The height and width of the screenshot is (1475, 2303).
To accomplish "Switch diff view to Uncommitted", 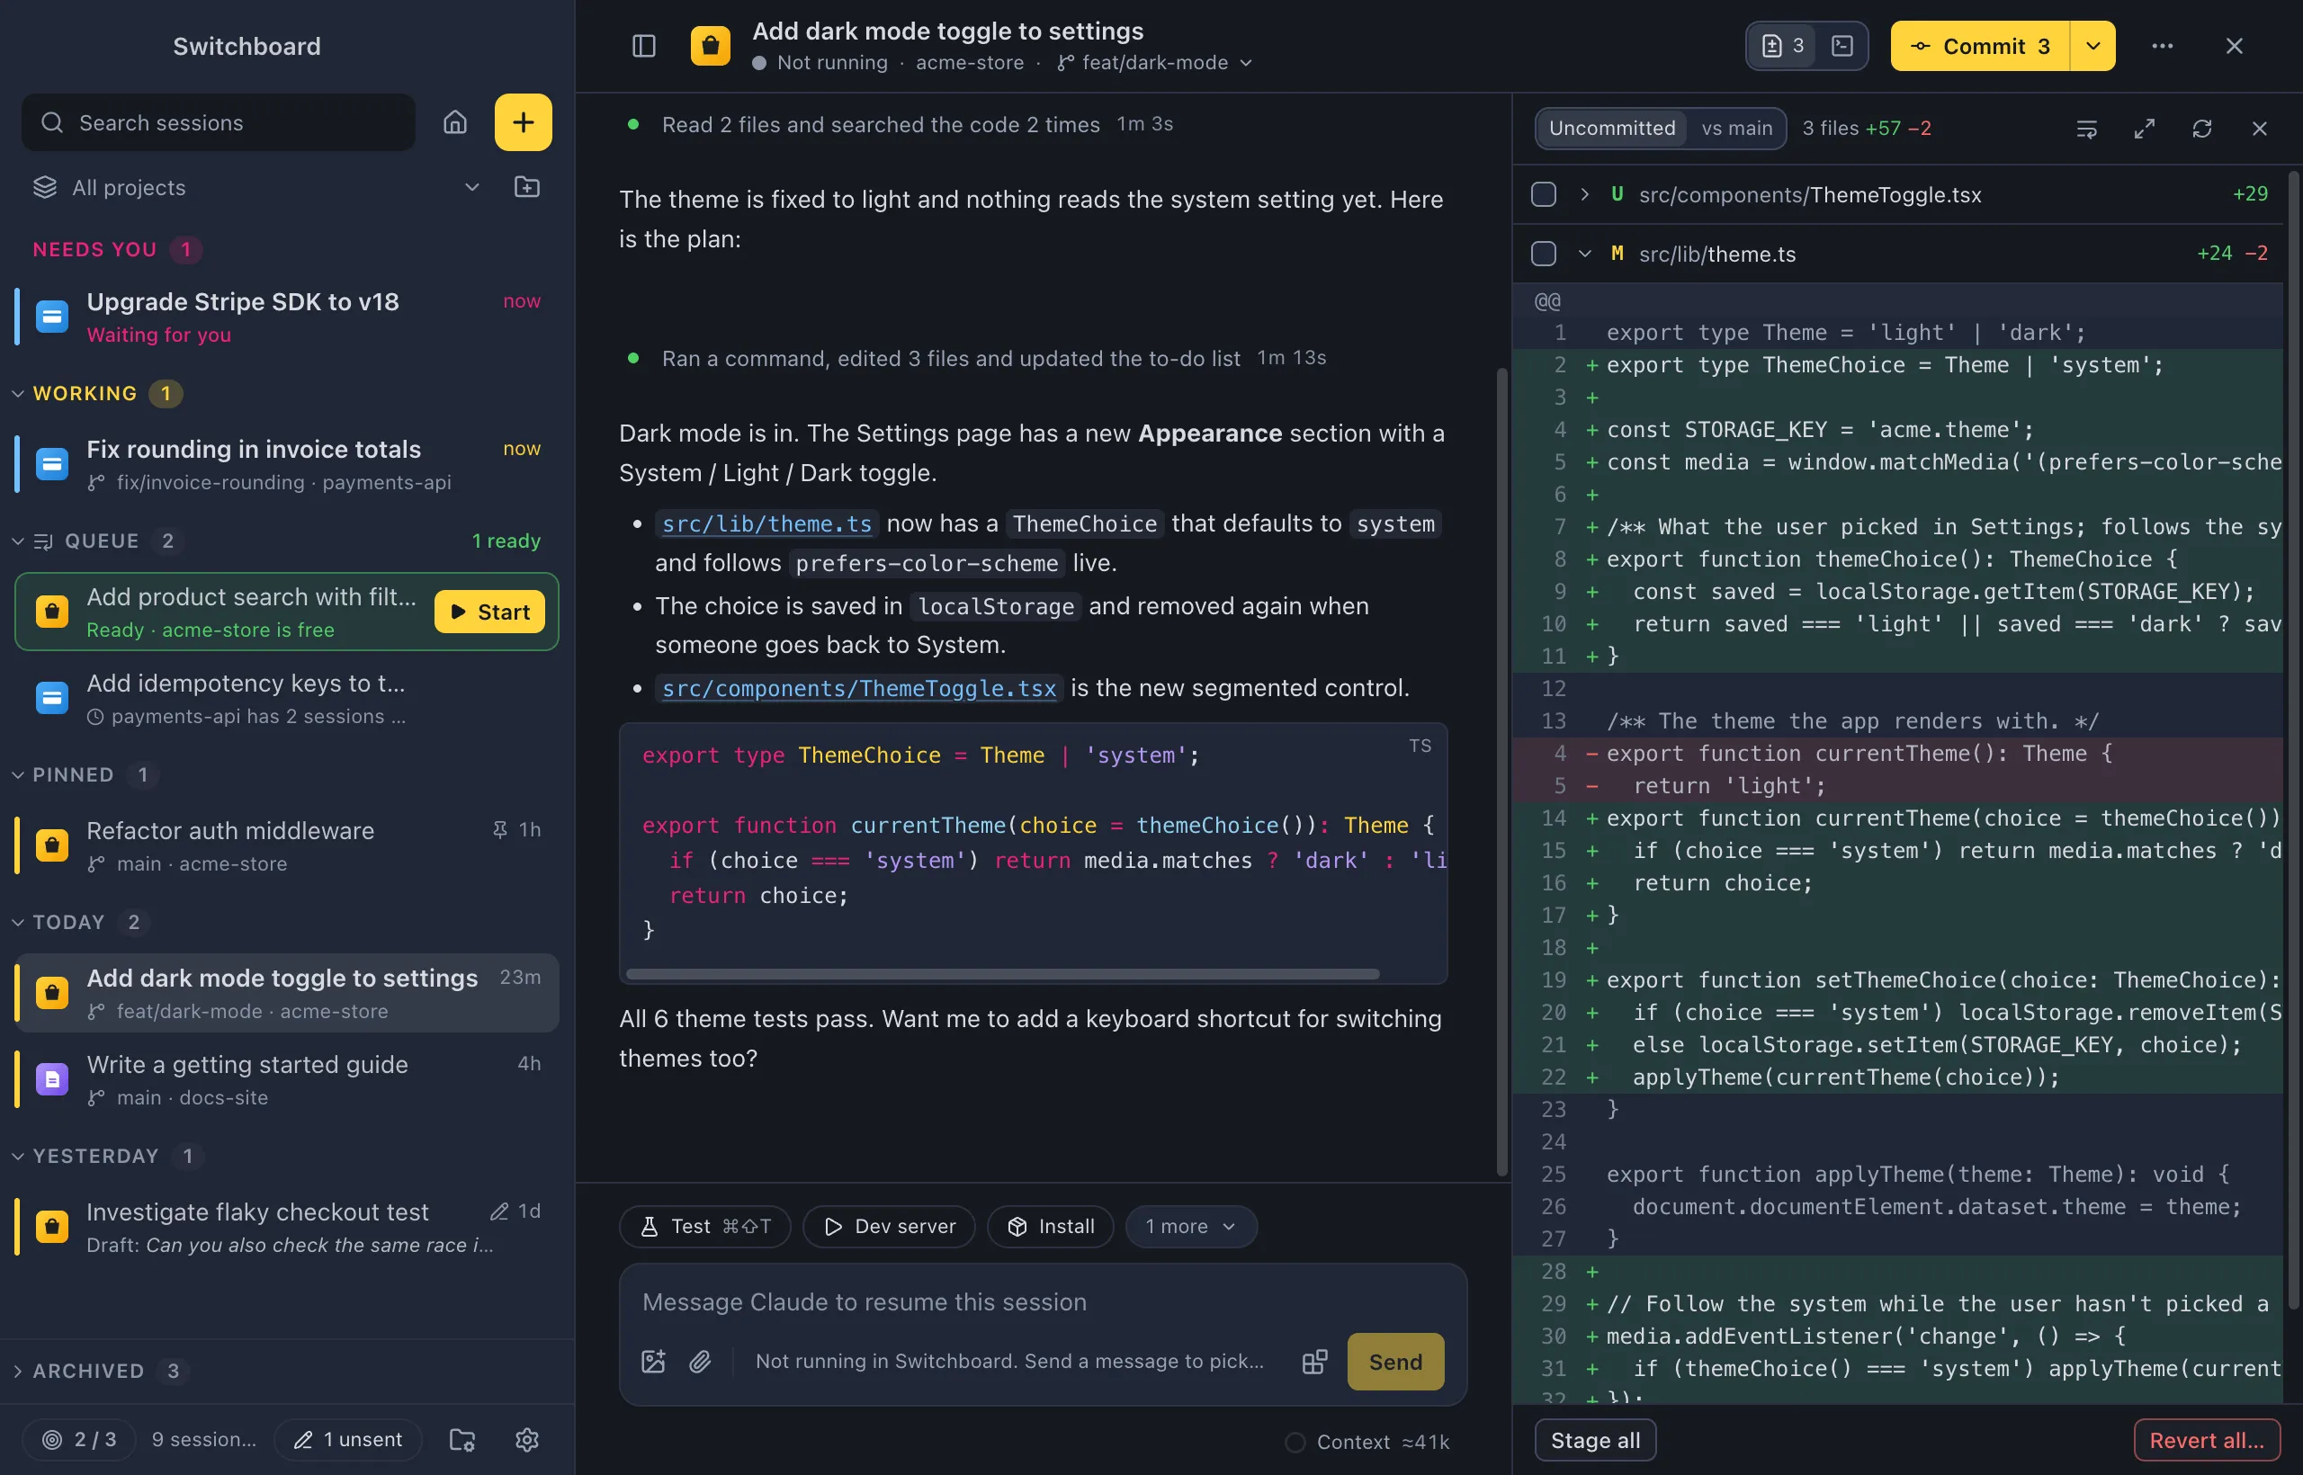I will click(1612, 129).
